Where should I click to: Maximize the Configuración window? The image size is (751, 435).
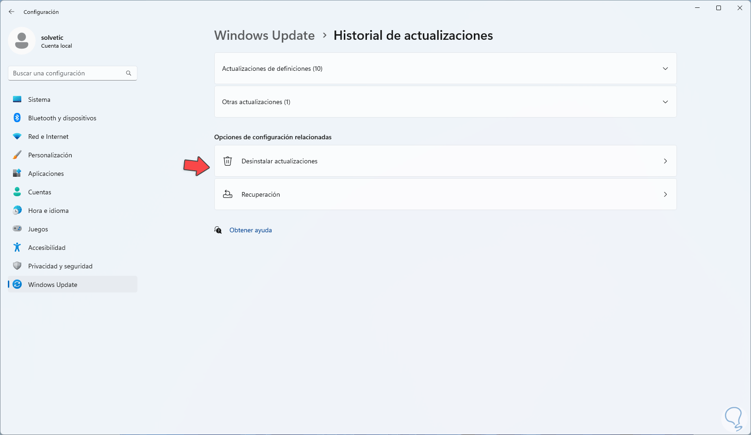click(x=719, y=8)
